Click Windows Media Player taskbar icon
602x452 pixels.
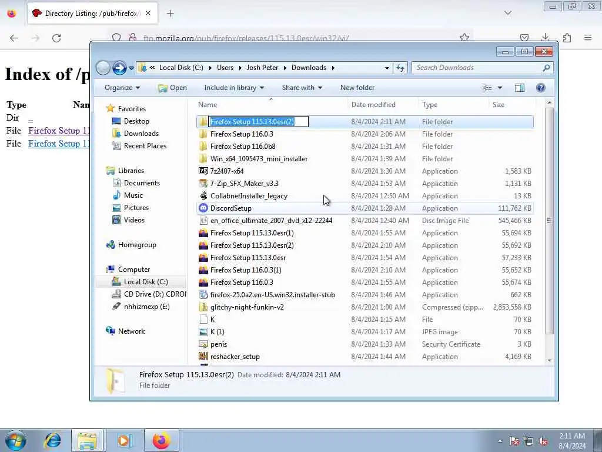tap(125, 440)
